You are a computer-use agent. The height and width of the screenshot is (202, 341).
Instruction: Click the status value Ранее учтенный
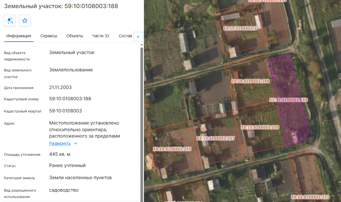[67, 166]
